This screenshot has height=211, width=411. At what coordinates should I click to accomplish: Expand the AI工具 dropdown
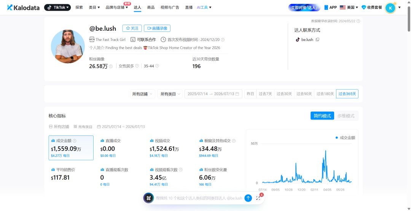(204, 8)
